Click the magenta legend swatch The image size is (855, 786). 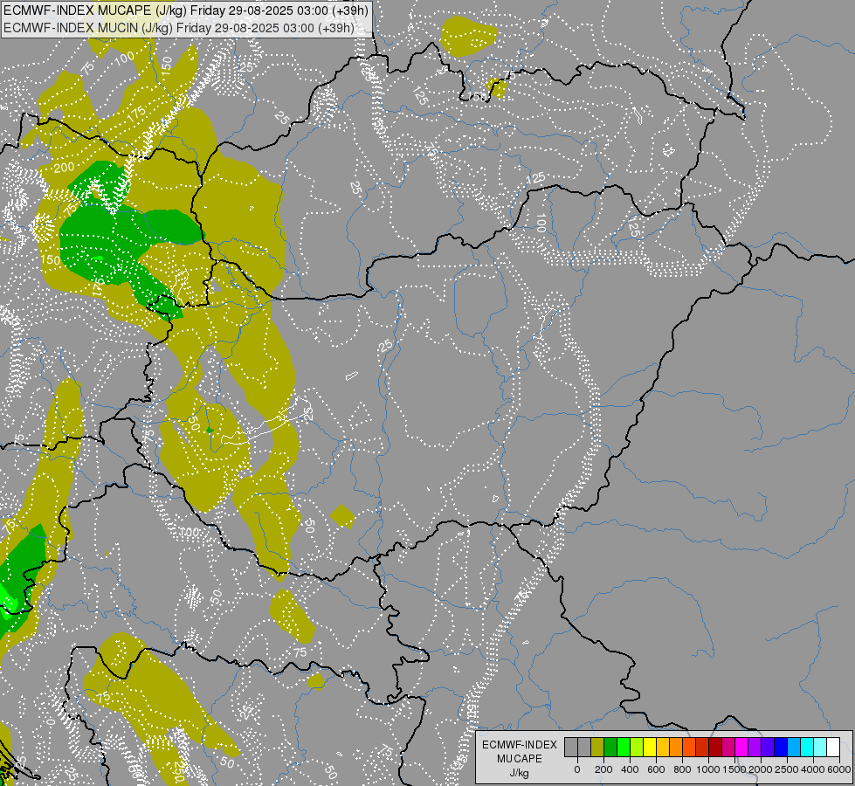(x=742, y=747)
